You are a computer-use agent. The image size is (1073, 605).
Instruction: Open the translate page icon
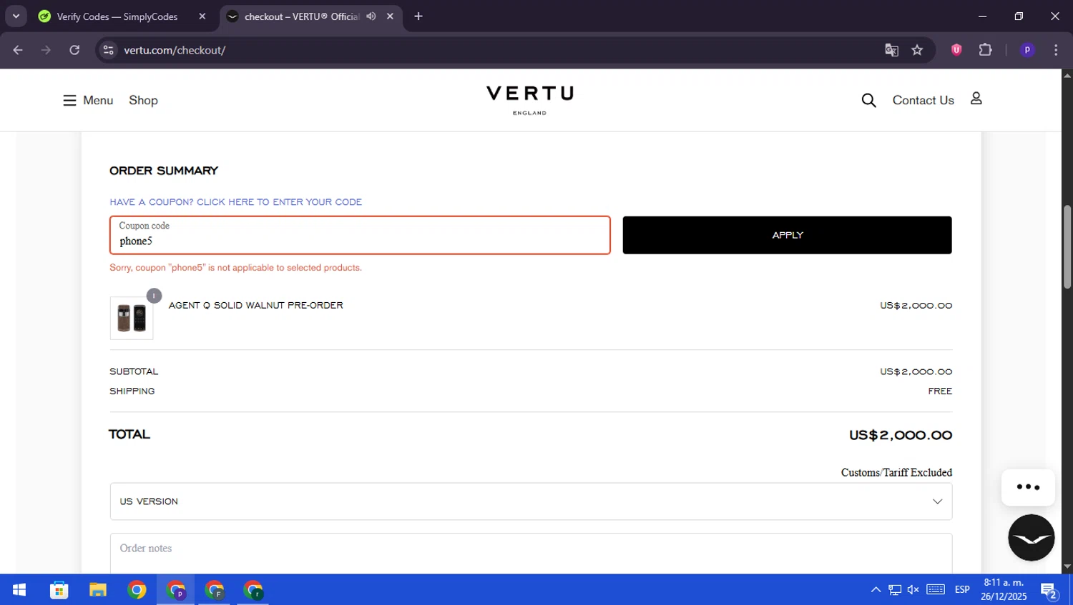coord(891,50)
